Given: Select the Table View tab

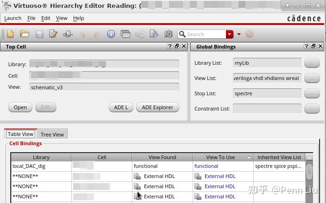Looking at the screenshot, I should [x=20, y=134].
